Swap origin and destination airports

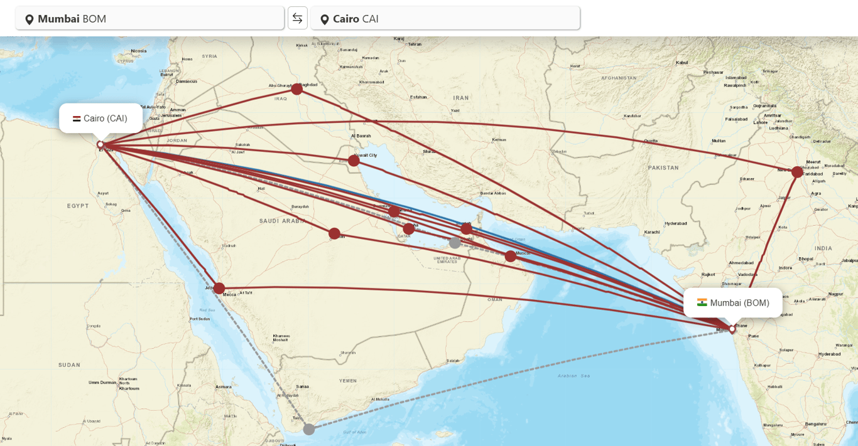coord(298,18)
